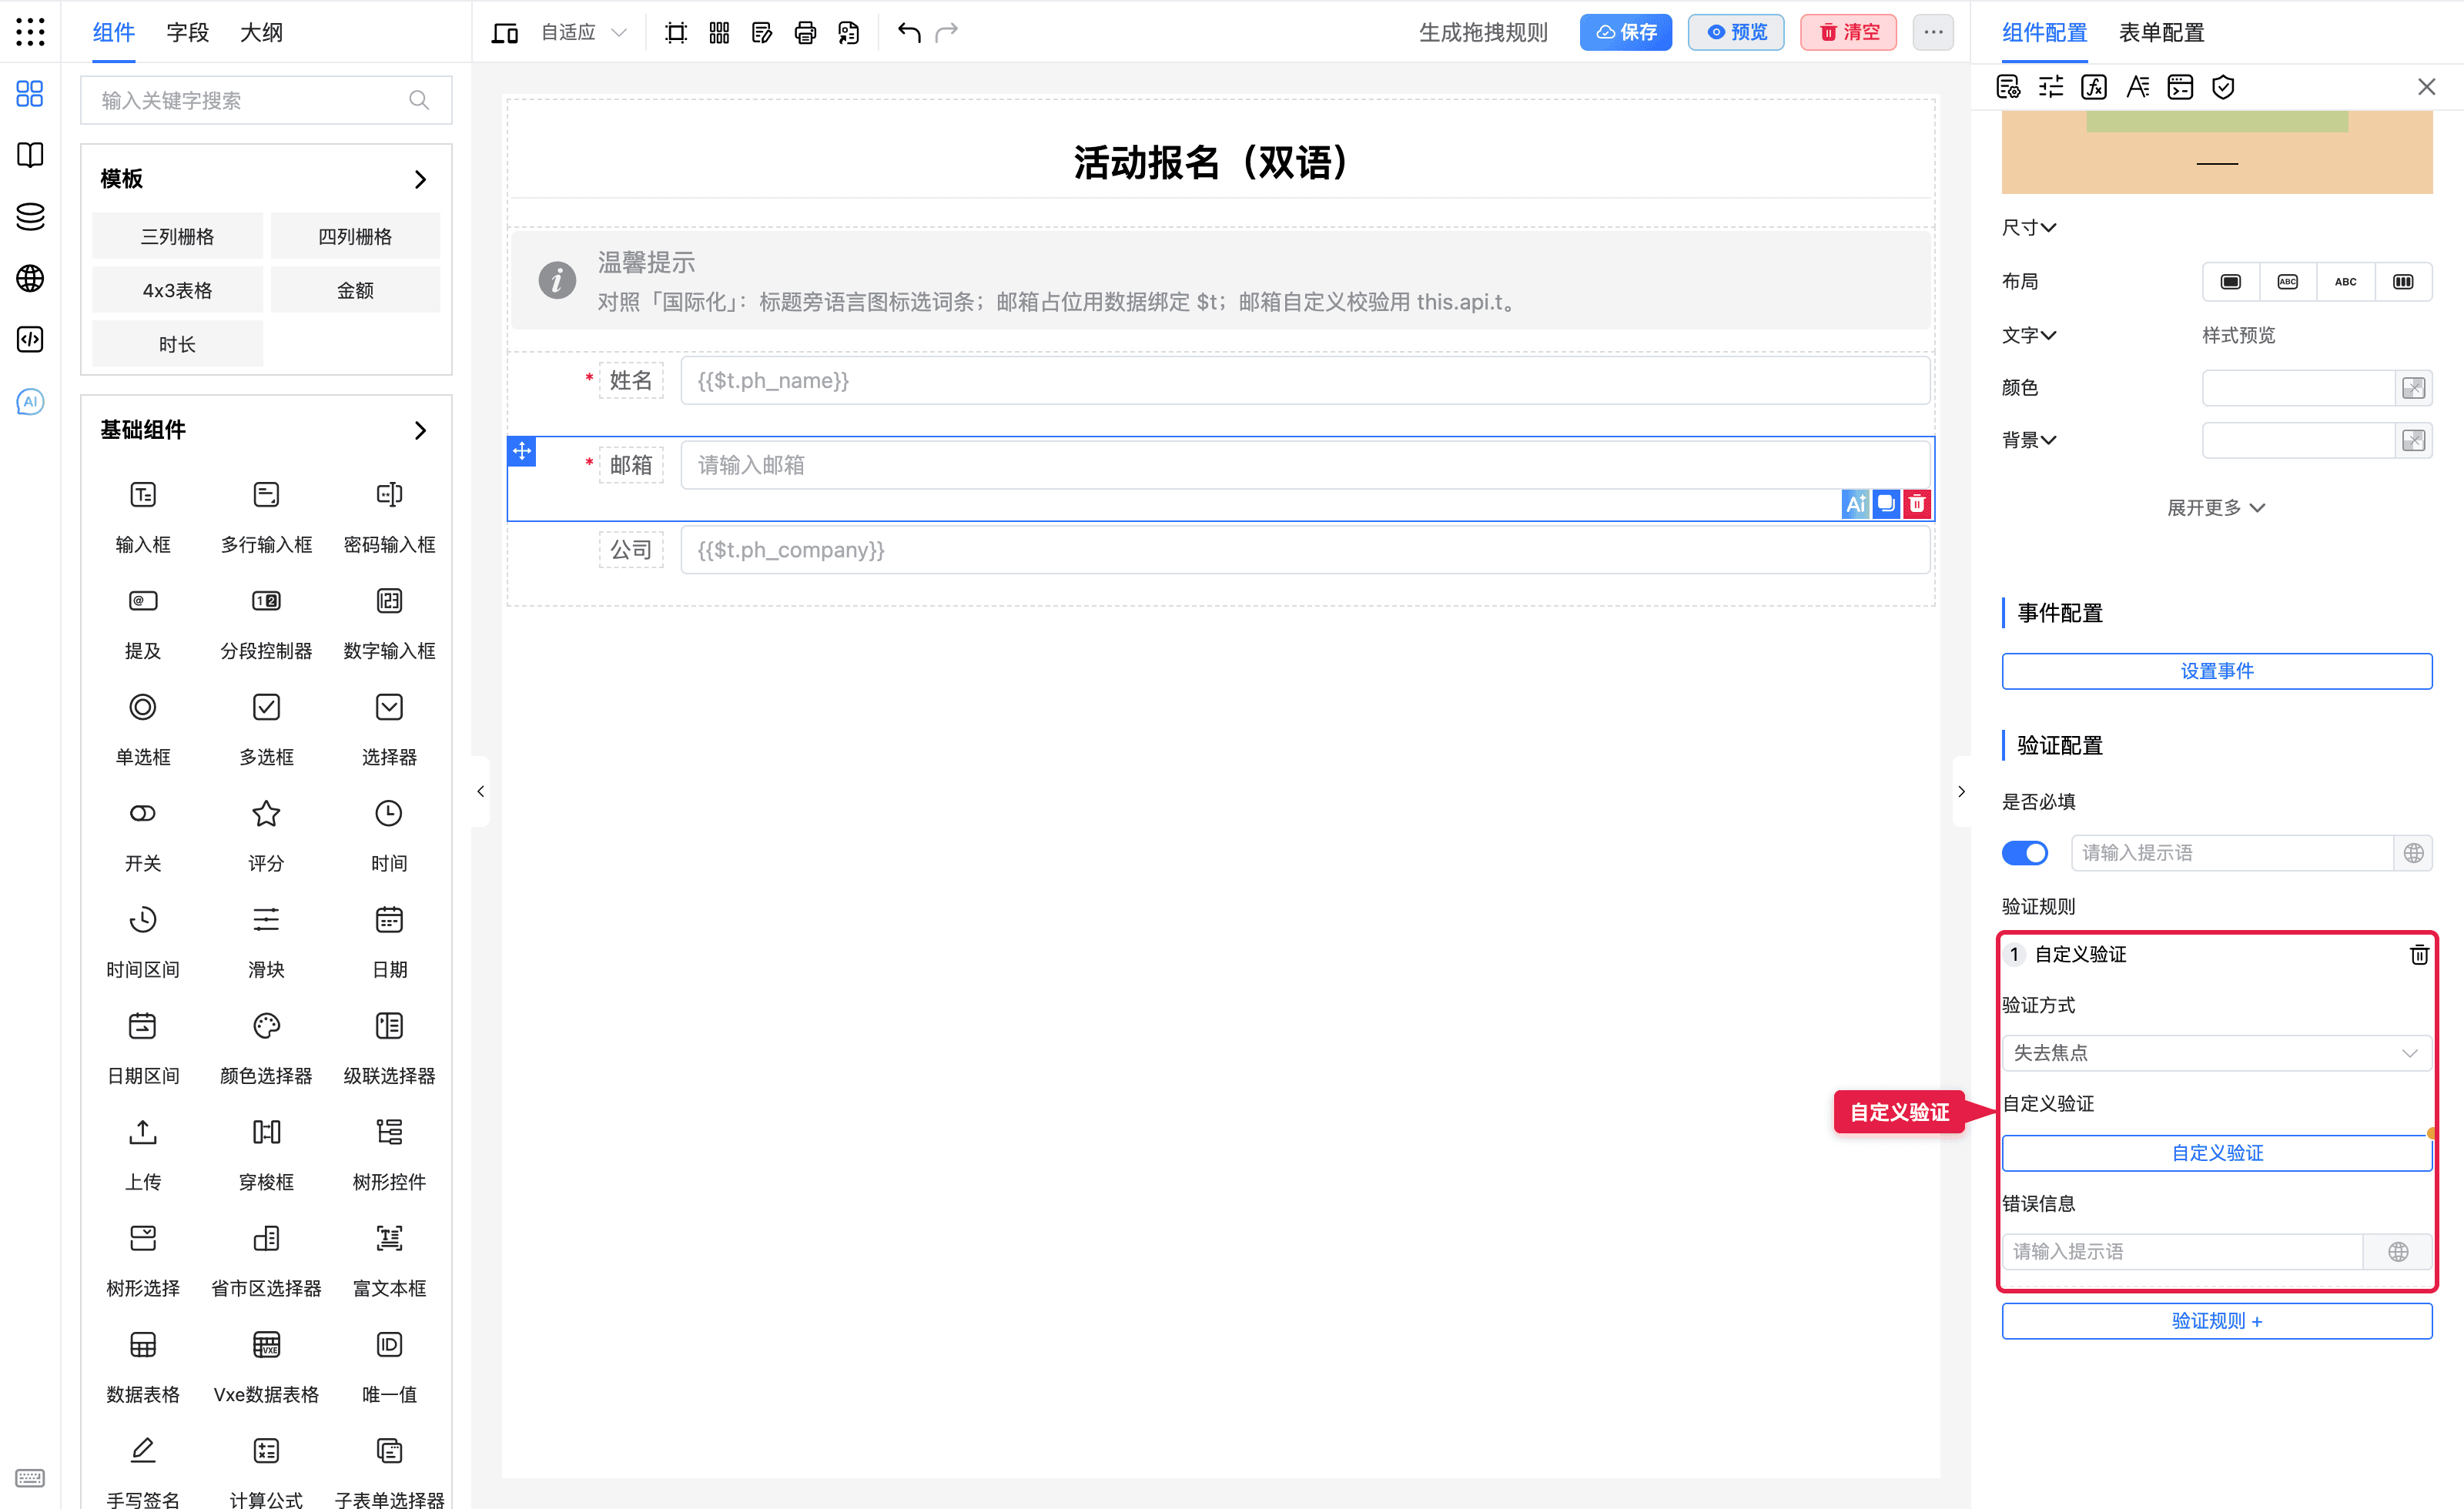Click the redo arrow in toolbar

point(946,32)
